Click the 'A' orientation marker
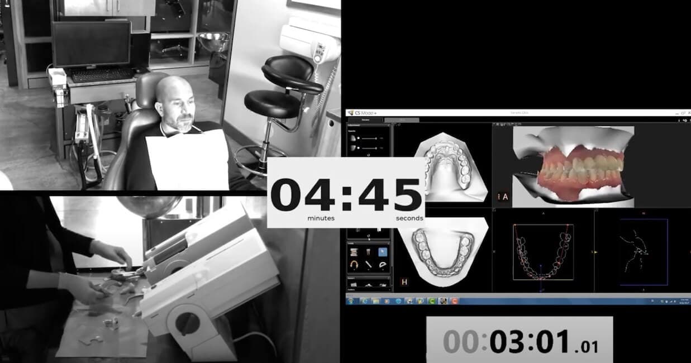The image size is (691, 363). tap(504, 197)
